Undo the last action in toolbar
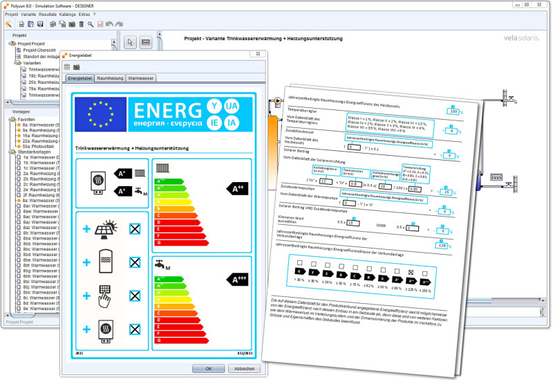 tap(110, 24)
